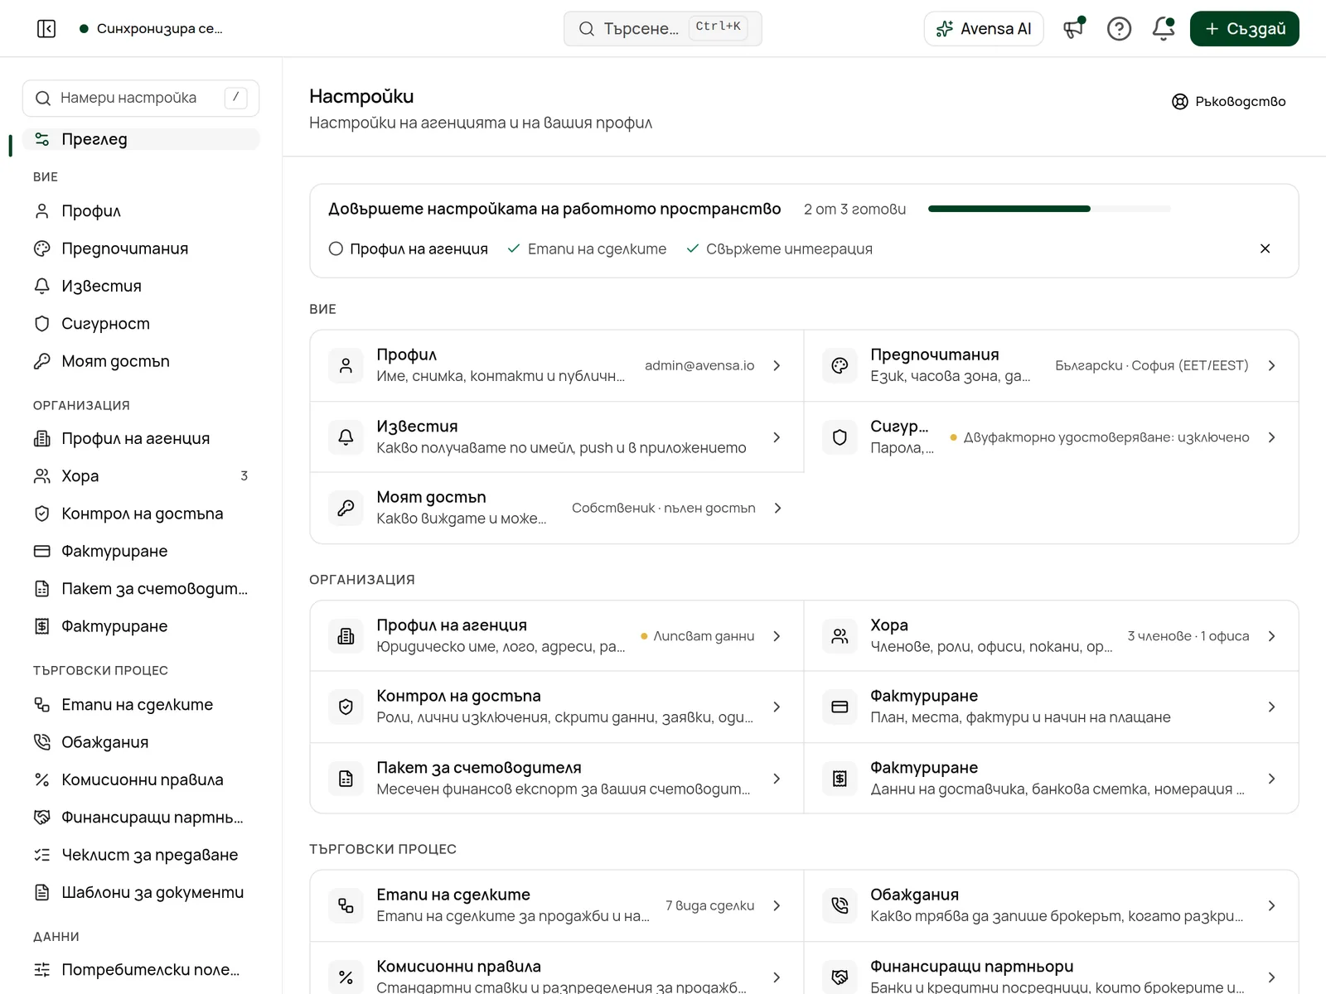Open Моят достъп in the sidebar
1326x994 pixels.
point(141,361)
